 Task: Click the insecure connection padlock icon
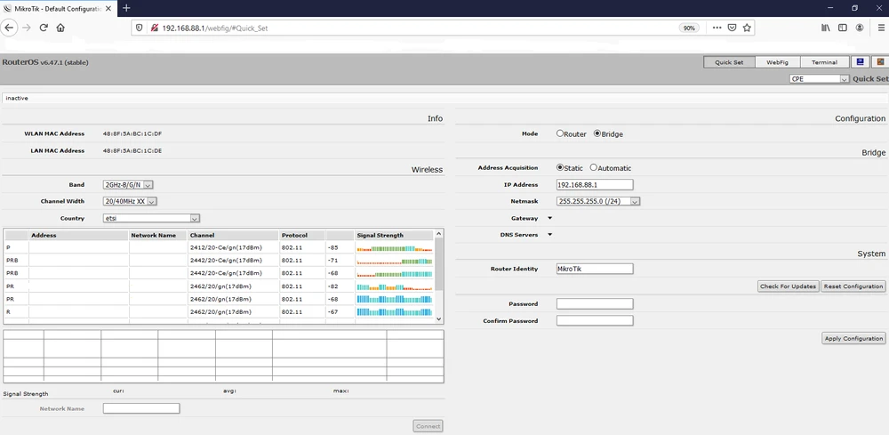153,28
